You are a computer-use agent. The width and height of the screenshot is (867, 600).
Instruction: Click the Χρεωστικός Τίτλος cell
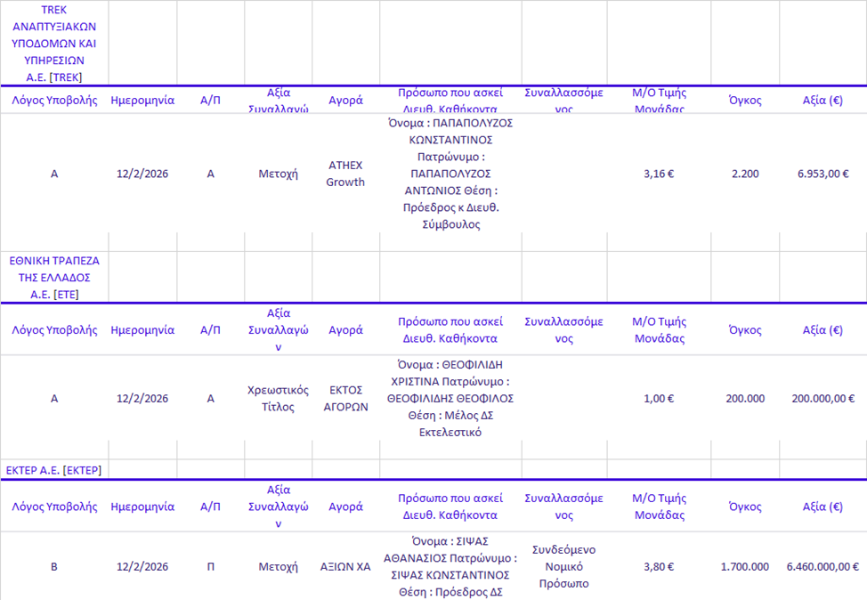pyautogui.click(x=278, y=398)
